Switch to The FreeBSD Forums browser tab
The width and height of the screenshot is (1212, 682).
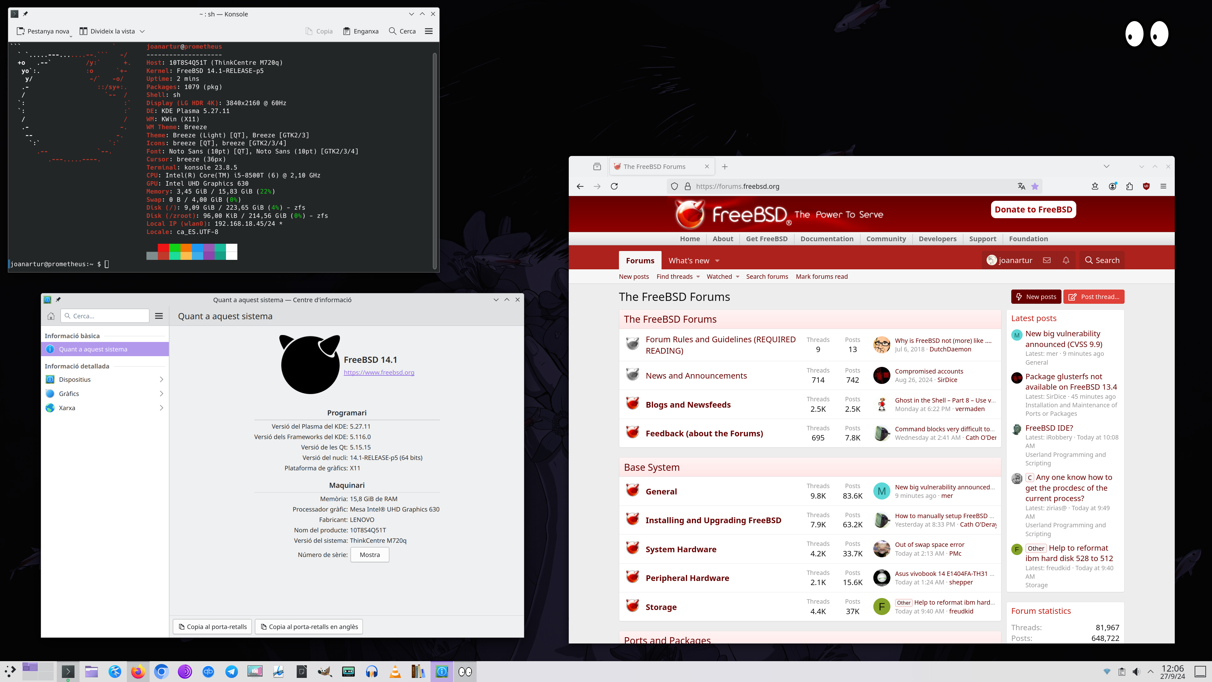tap(655, 167)
